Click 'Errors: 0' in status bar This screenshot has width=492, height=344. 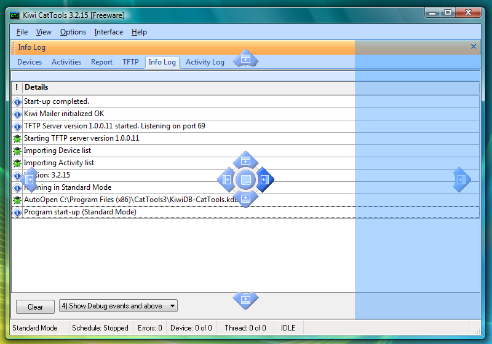[149, 328]
